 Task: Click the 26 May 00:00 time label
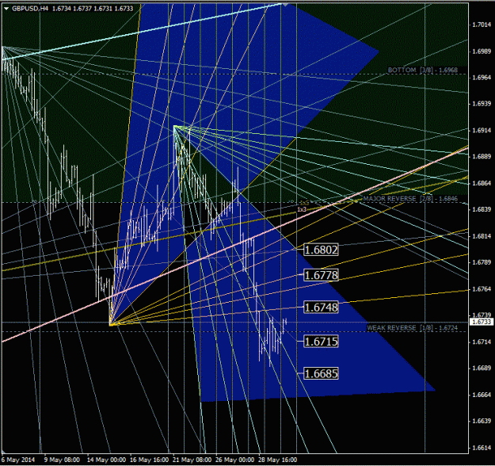coord(234,460)
